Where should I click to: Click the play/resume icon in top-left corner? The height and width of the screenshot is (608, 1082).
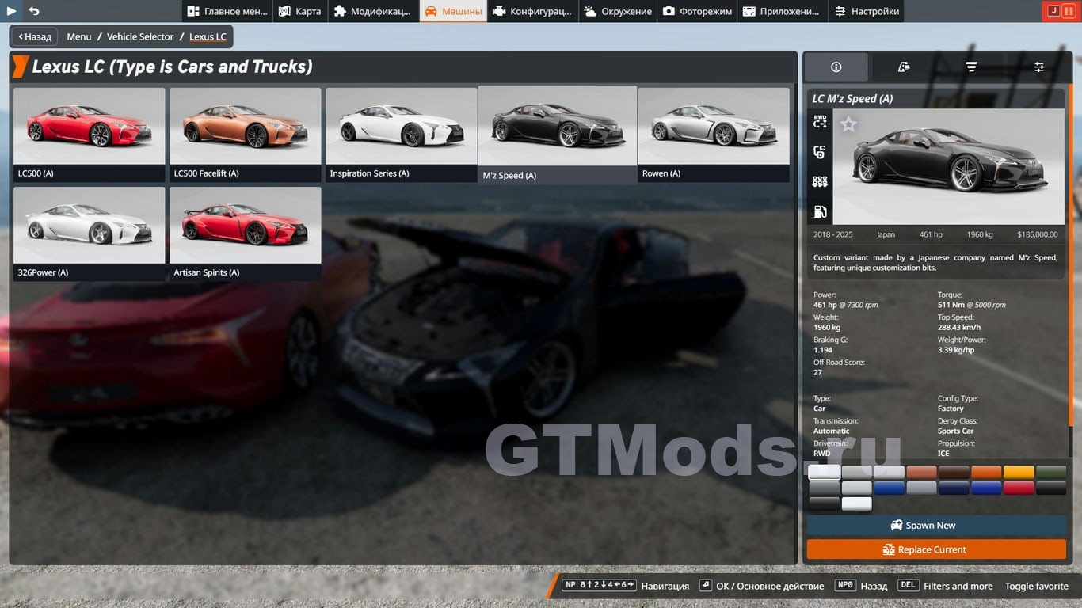coord(12,11)
